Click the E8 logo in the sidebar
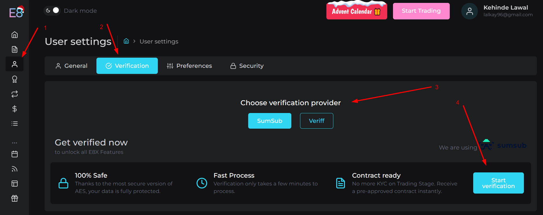 point(17,12)
